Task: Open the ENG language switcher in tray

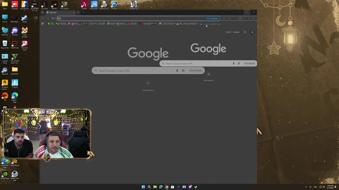Action: pyautogui.click(x=315, y=187)
